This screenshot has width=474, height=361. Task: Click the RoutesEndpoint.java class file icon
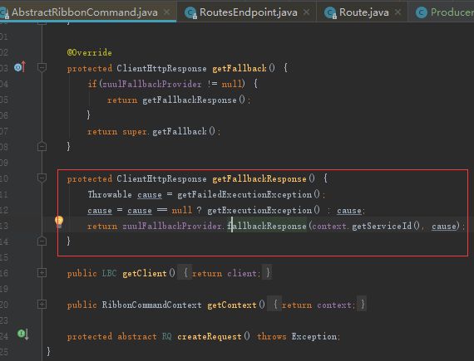[190, 12]
